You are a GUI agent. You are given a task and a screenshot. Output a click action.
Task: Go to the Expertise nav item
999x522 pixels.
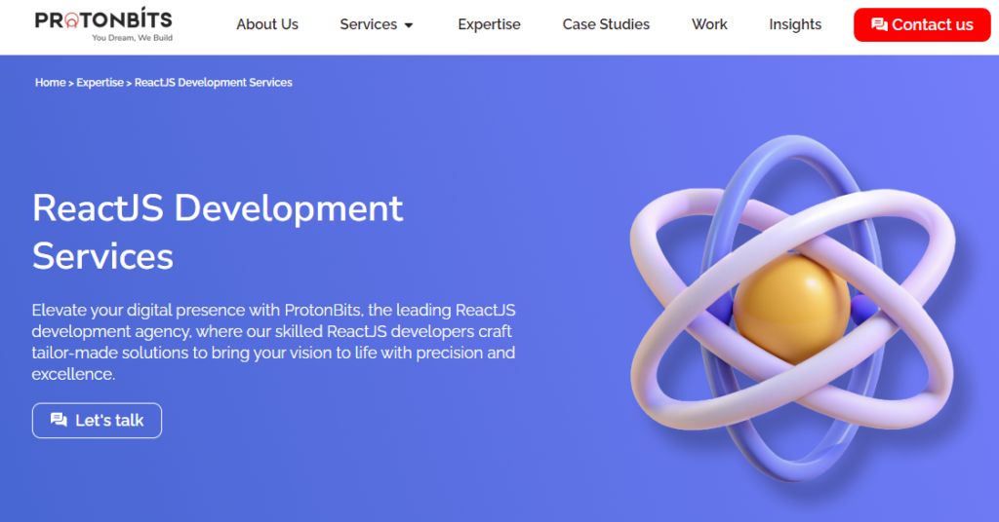pos(489,24)
